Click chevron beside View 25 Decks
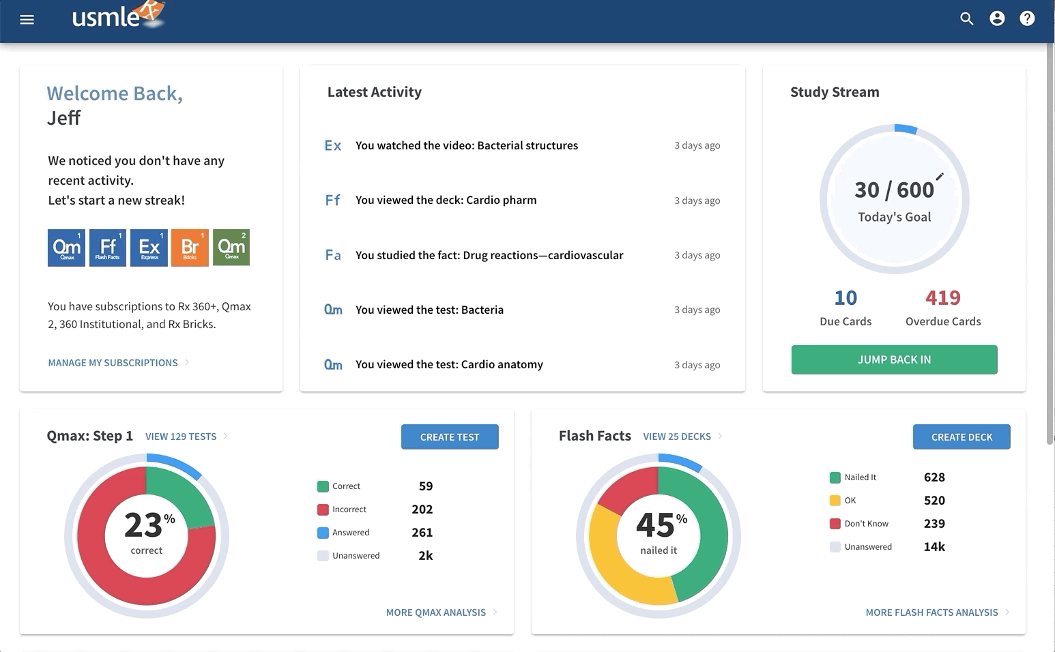 (x=720, y=436)
